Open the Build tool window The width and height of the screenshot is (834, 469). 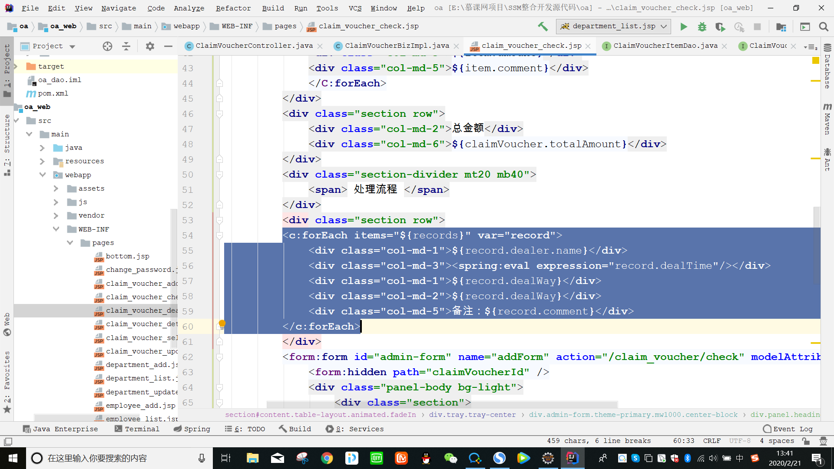[295, 429]
